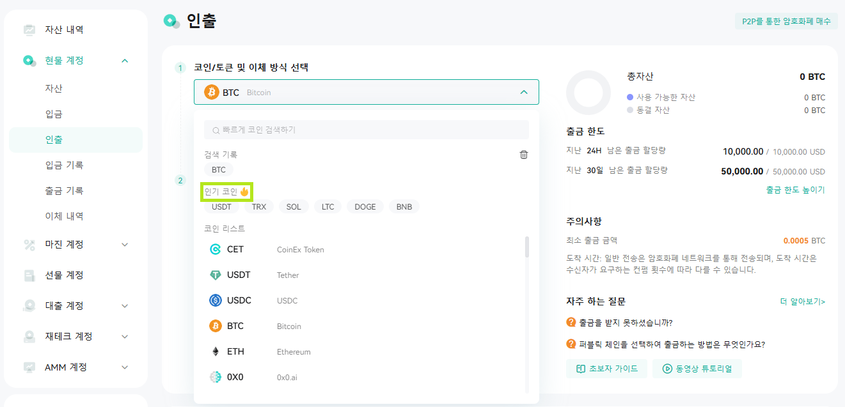Choose the Tether USDT icon in coin list
Screen dimensions: 845x407
(216, 275)
